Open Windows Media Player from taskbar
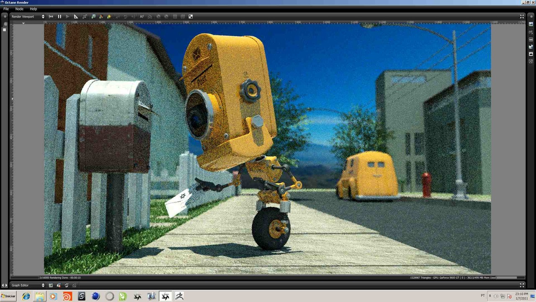The height and width of the screenshot is (302, 536). (53, 297)
